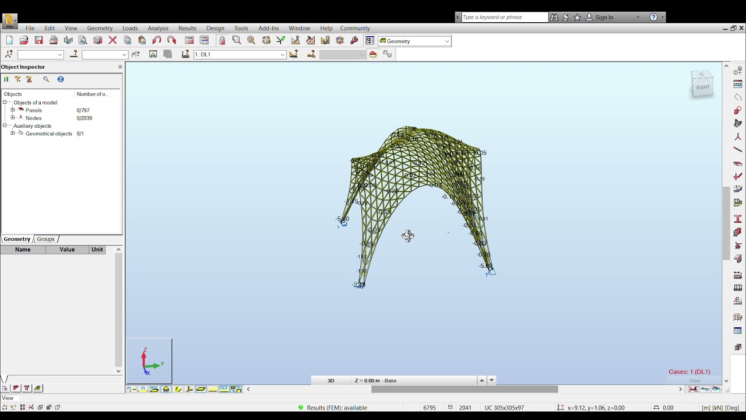Click the 3D view mode button
The image size is (746, 420).
pyautogui.click(x=330, y=380)
